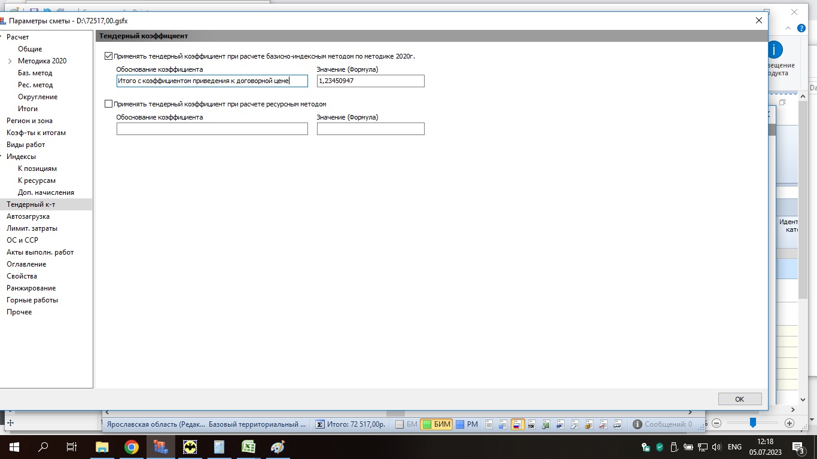The image size is (817, 459).
Task: Open Google Chrome from taskbar
Action: pyautogui.click(x=132, y=447)
